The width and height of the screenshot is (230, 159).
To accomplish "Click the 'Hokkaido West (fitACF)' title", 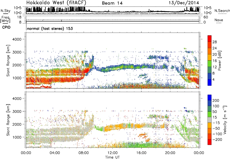I will (56, 3).
